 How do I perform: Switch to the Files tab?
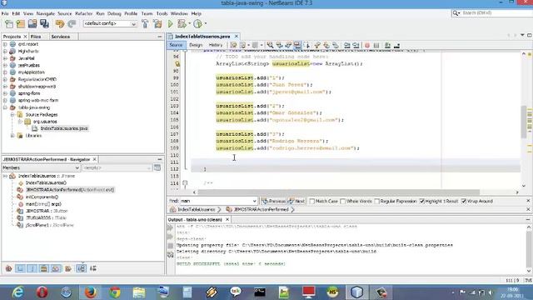(36, 37)
